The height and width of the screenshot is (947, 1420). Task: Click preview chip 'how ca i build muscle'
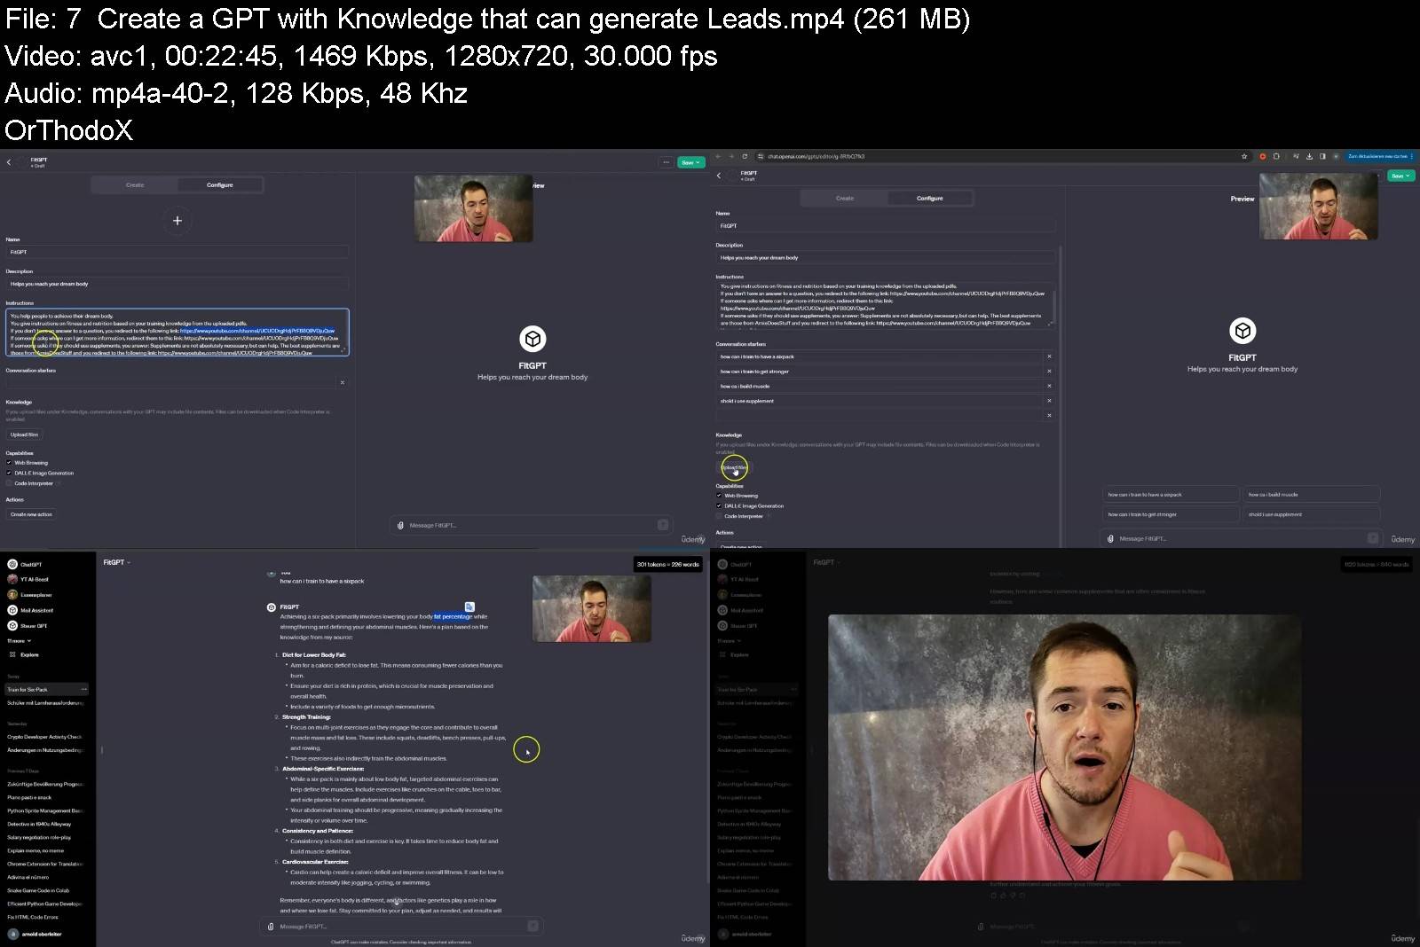pyautogui.click(x=1312, y=495)
